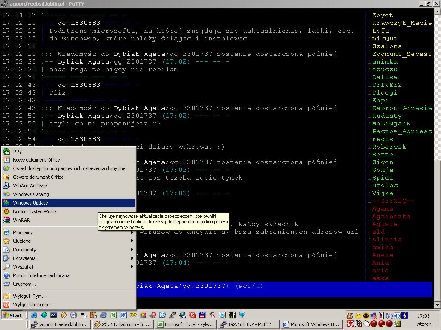The image size is (441, 330).
Task: Click the Start button
Action: [12, 315]
